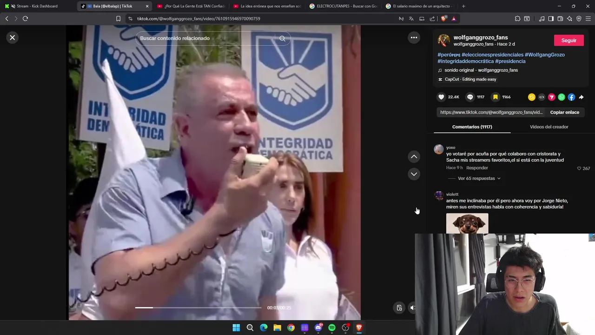Switch to El salario maximo de un arquitecto tab
Screen dimensions: 595x335
pos(419,6)
